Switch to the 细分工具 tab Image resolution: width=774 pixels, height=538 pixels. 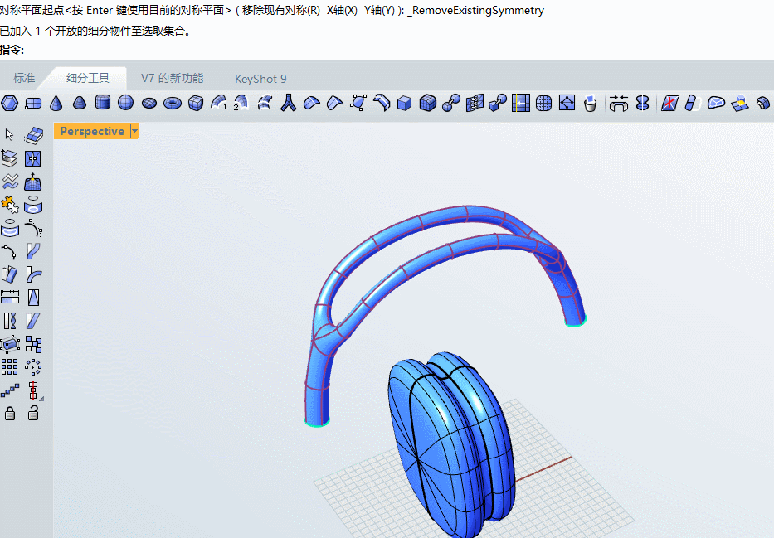coord(88,78)
